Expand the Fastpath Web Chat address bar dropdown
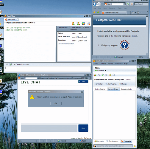Image resolution: width=150 pixels, height=149 pixels. point(124,4)
